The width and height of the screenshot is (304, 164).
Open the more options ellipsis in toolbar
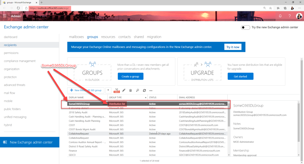(x=151, y=91)
